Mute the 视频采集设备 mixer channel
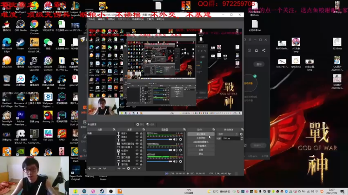 pyautogui.click(x=175, y=150)
